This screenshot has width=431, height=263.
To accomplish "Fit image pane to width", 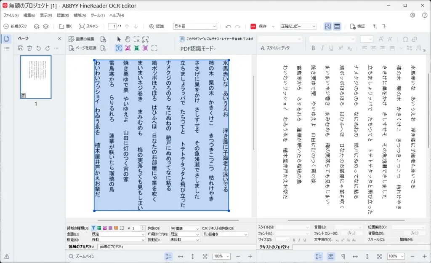I will click(181, 256).
